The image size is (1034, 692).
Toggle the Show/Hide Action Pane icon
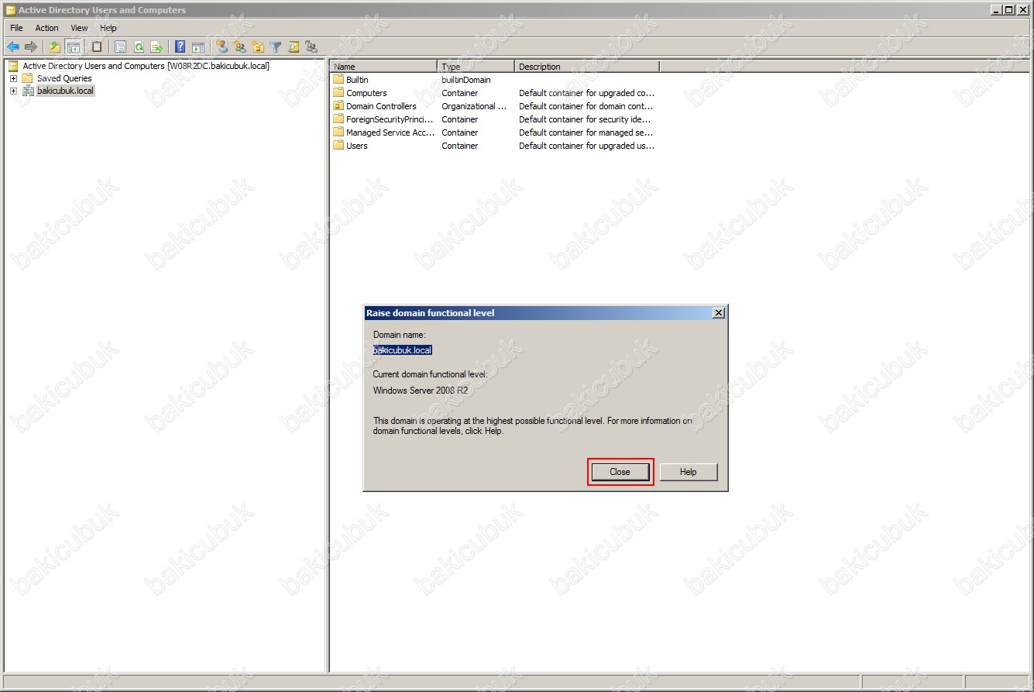pos(198,47)
